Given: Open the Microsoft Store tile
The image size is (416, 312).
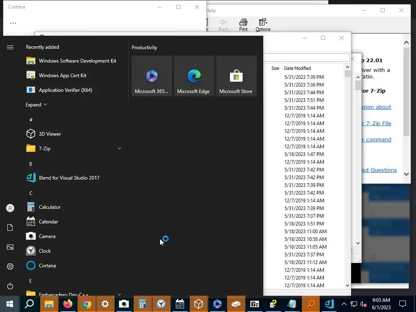Looking at the screenshot, I should (236, 76).
